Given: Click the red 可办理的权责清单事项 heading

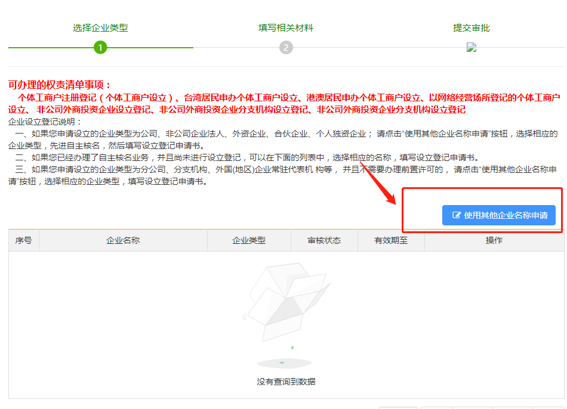Looking at the screenshot, I should click(60, 85).
